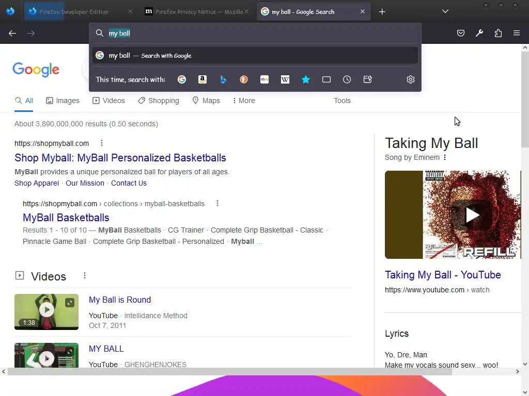This screenshot has width=529, height=396.
Task: Search this time with eBay icon
Action: click(x=264, y=79)
